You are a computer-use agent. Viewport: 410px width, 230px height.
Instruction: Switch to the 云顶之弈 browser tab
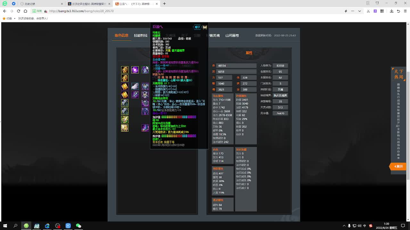pyautogui.click(x=89, y=4)
